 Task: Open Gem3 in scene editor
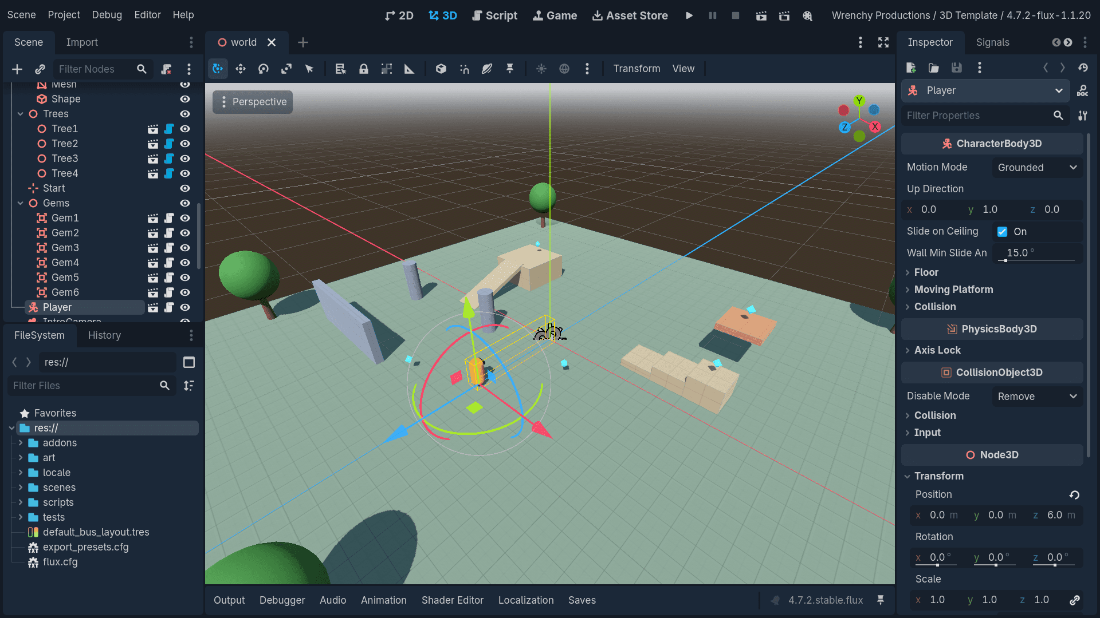152,248
